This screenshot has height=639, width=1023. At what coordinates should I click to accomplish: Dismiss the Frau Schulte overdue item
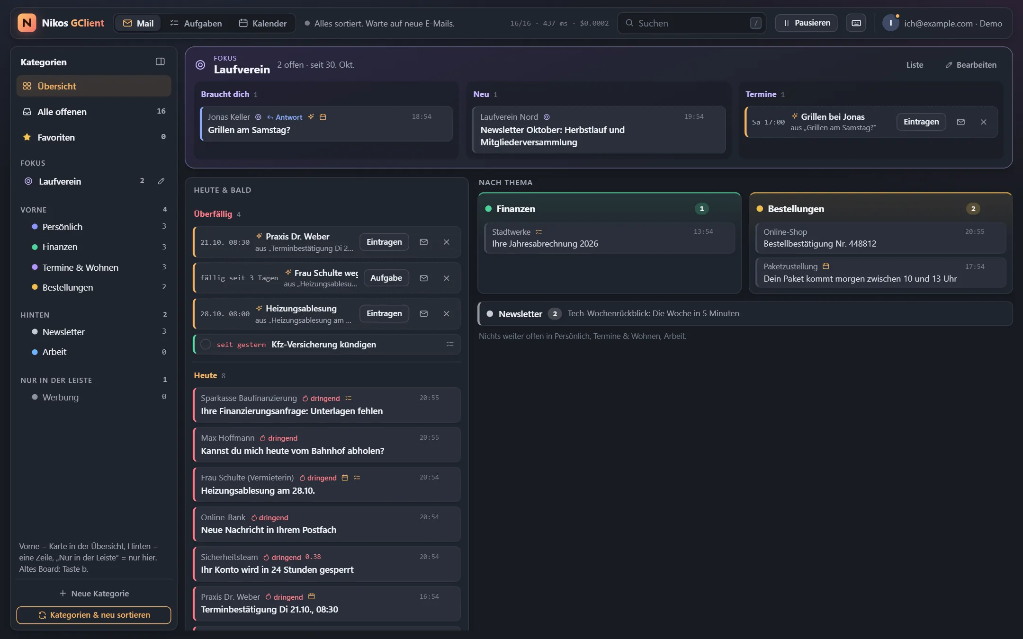click(x=447, y=278)
